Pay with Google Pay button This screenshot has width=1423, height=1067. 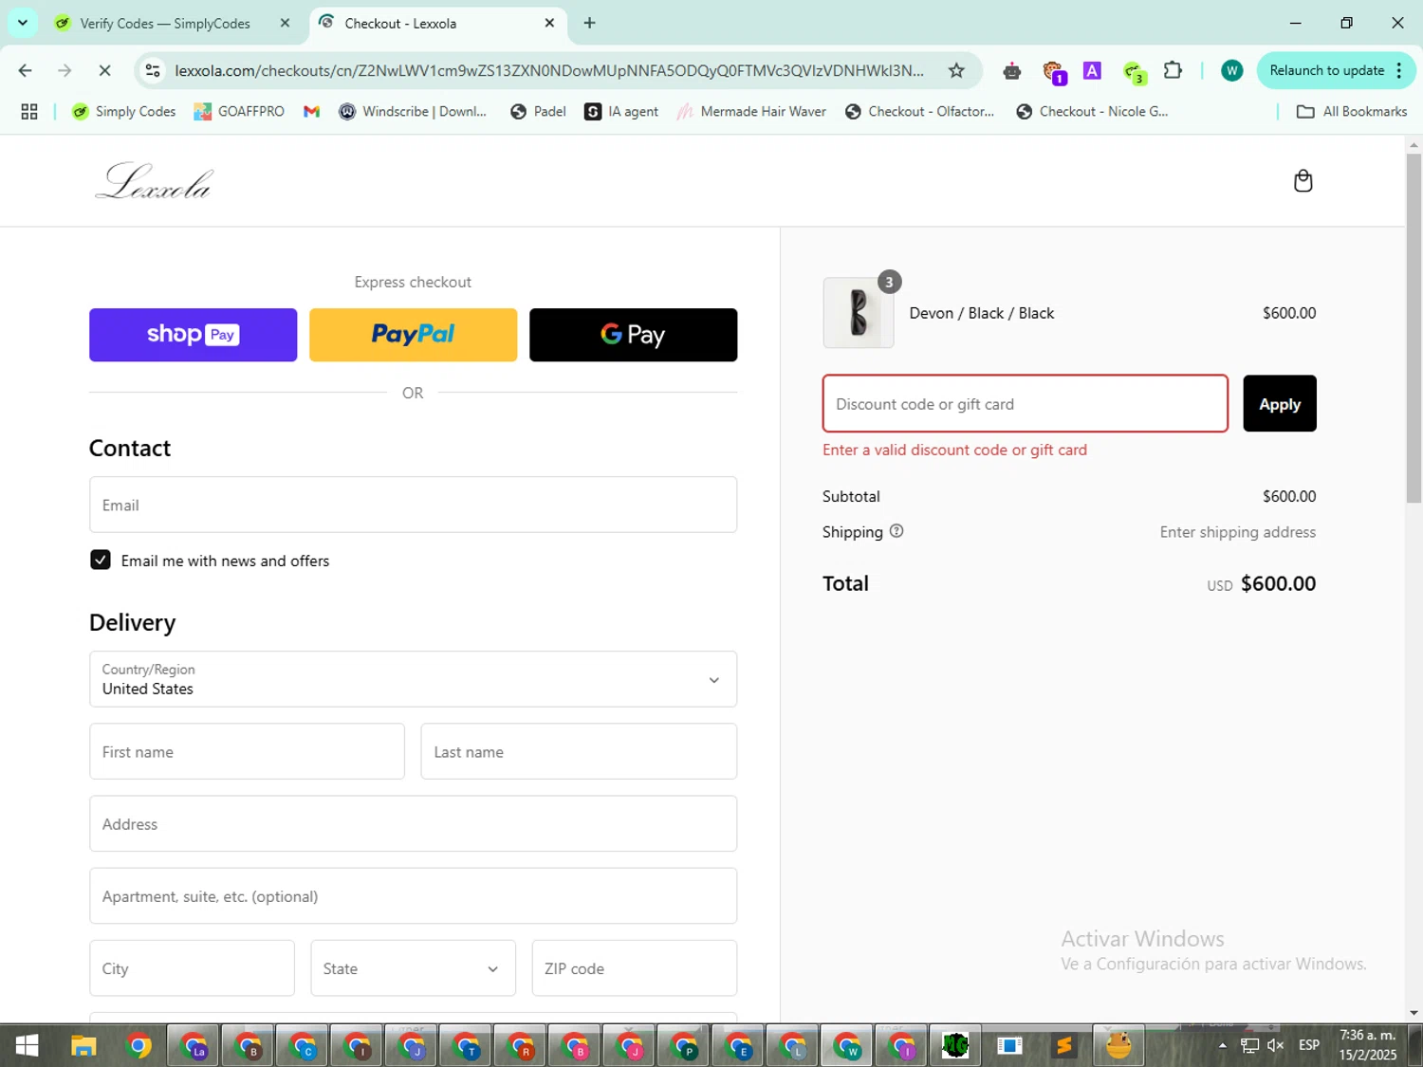coord(633,335)
